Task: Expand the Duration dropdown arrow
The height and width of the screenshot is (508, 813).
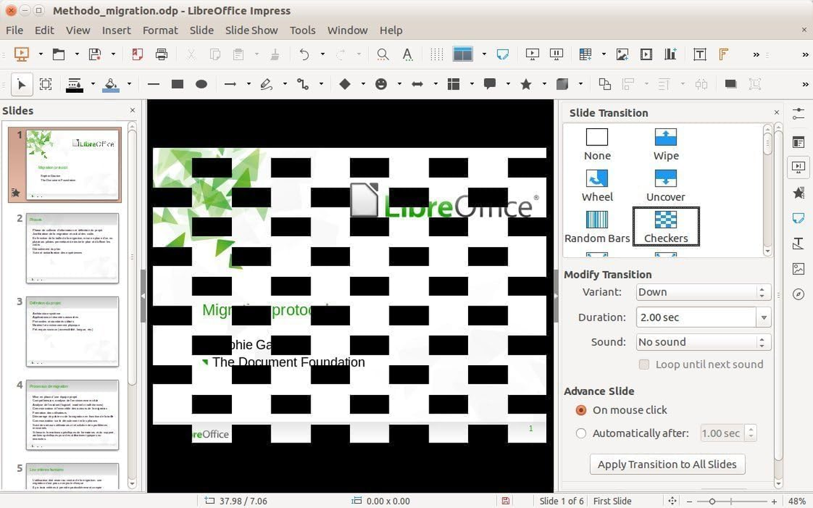Action: [x=764, y=317]
